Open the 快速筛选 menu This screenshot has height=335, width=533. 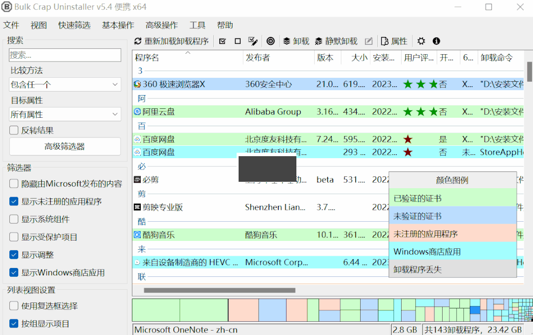click(74, 25)
